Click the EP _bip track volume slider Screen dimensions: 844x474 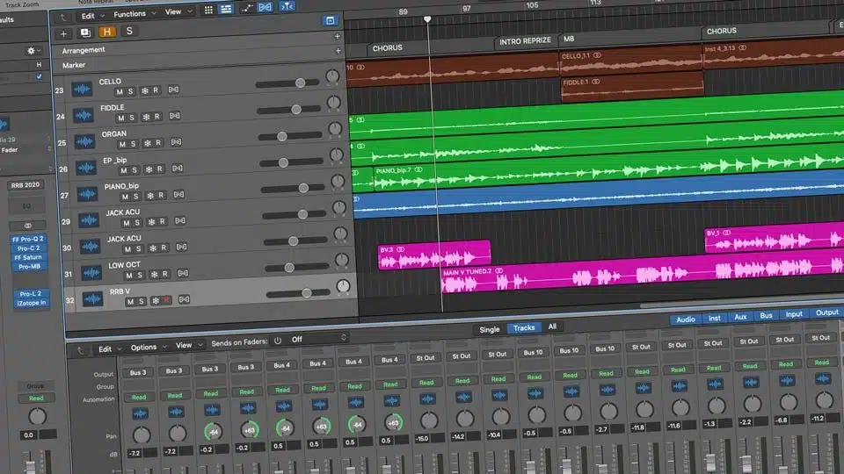[x=285, y=162]
